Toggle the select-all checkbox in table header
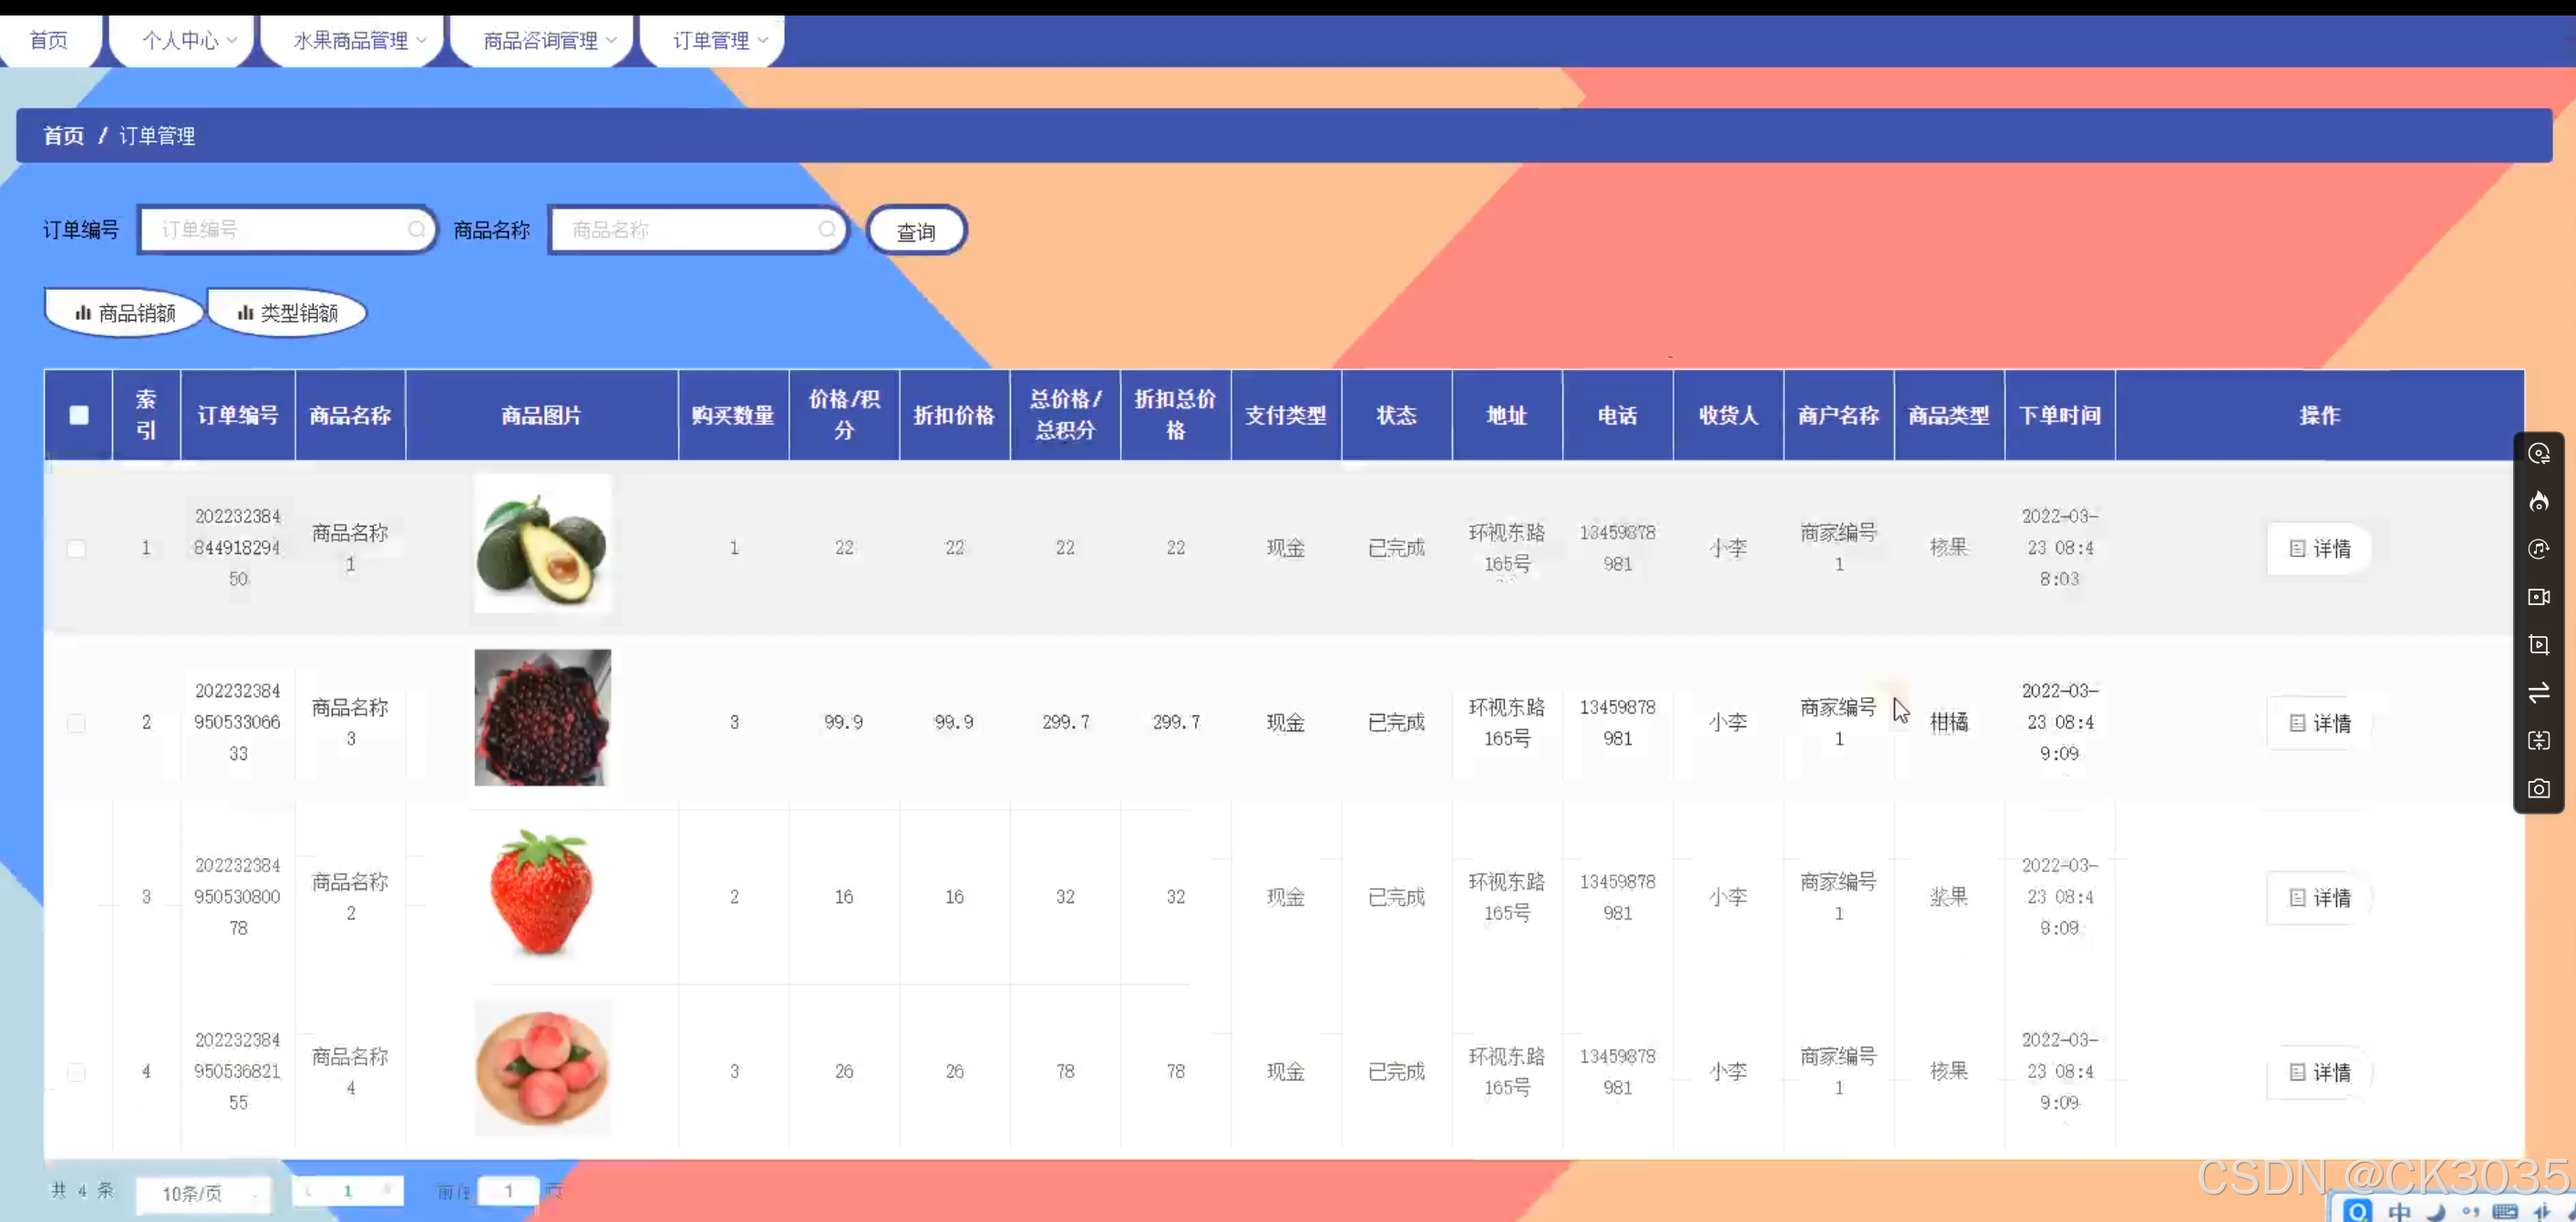This screenshot has height=1222, width=2576. click(x=79, y=415)
